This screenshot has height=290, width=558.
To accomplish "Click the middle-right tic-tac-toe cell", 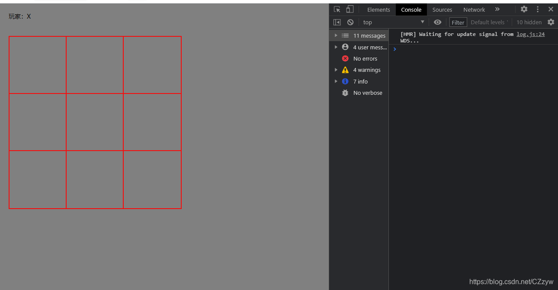I will (152, 122).
